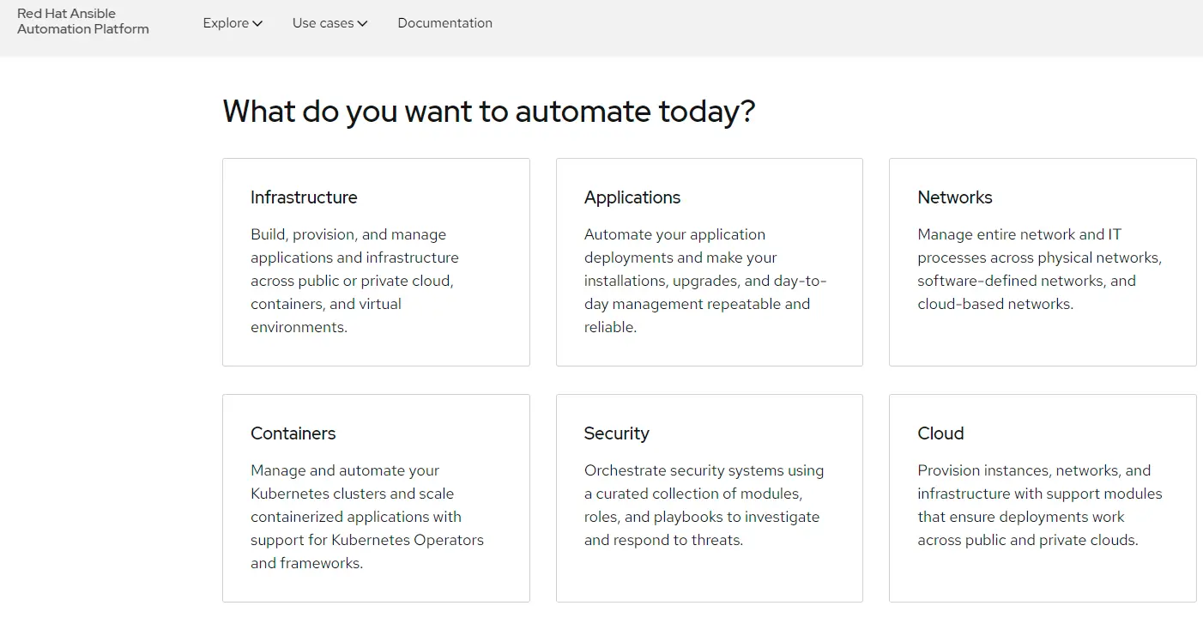This screenshot has height=618, width=1203.
Task: Choose the Containers card
Action: [376, 498]
